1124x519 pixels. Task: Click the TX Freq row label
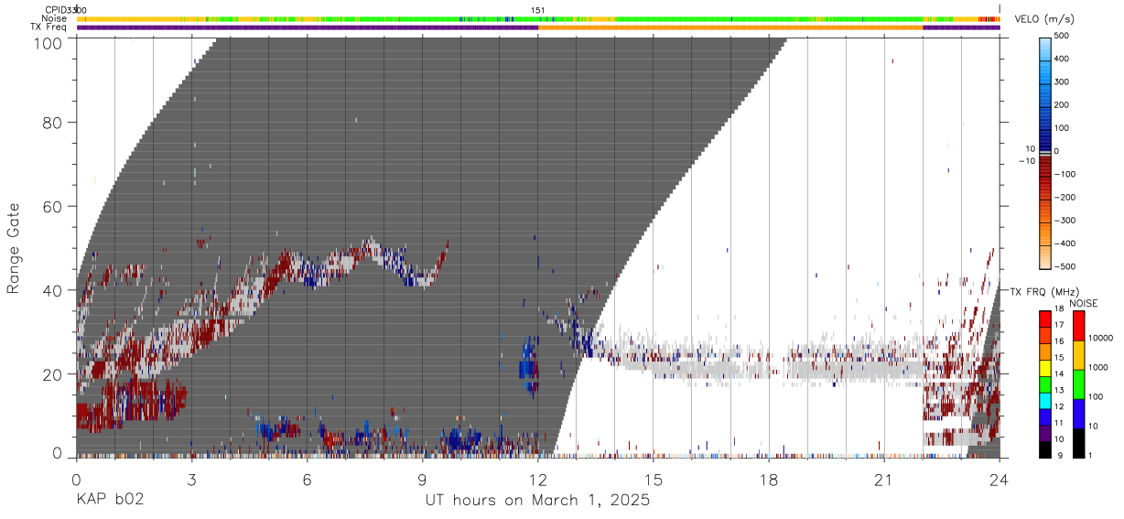49,27
